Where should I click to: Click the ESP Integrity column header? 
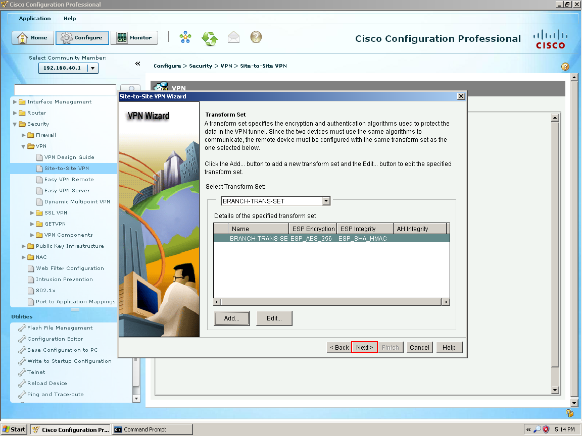pos(365,229)
